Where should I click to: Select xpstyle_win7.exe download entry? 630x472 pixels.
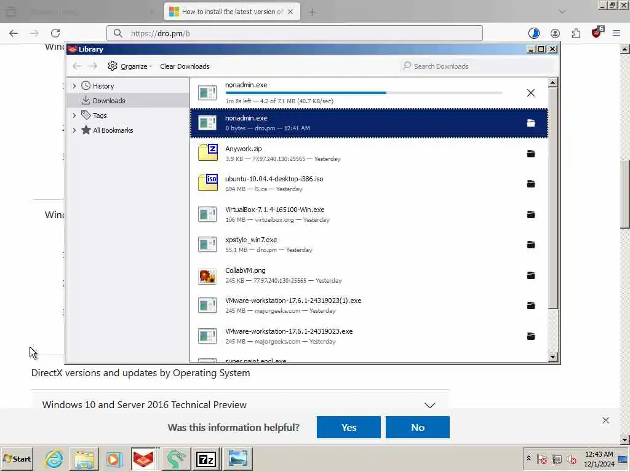(369, 245)
